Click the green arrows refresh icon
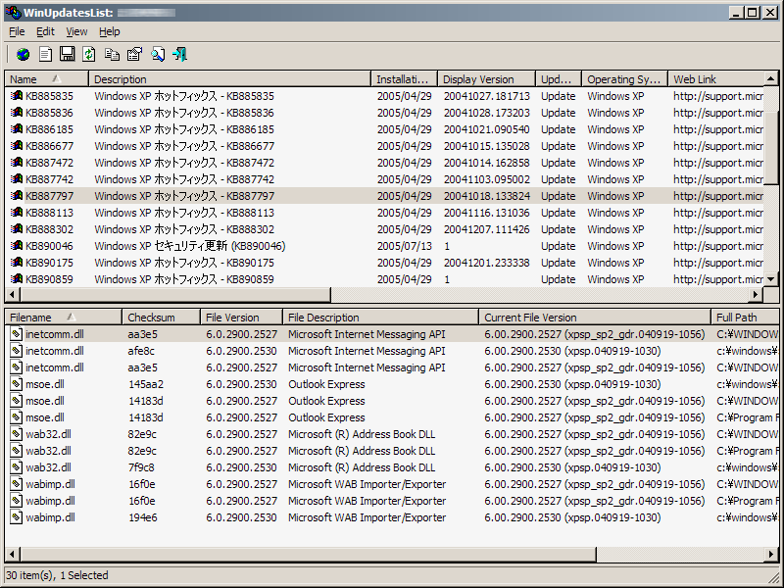Image resolution: width=784 pixels, height=588 pixels. click(x=89, y=54)
